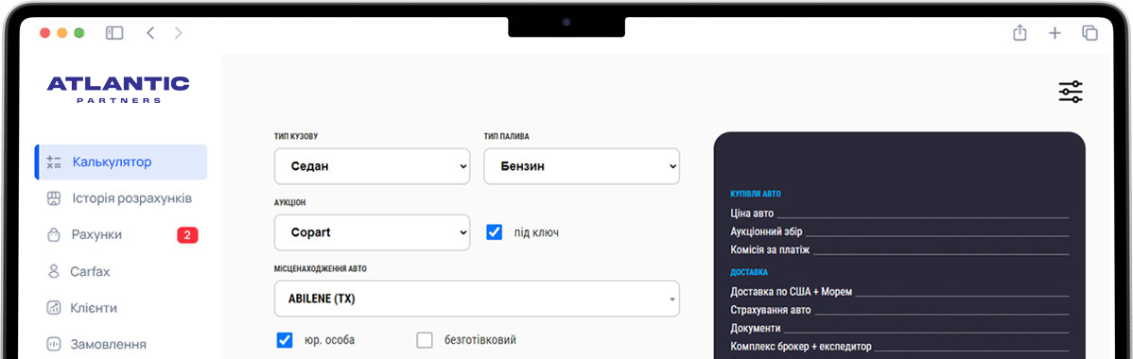Click the wallet icon beside Рахунки
Image resolution: width=1133 pixels, height=359 pixels.
[53, 234]
